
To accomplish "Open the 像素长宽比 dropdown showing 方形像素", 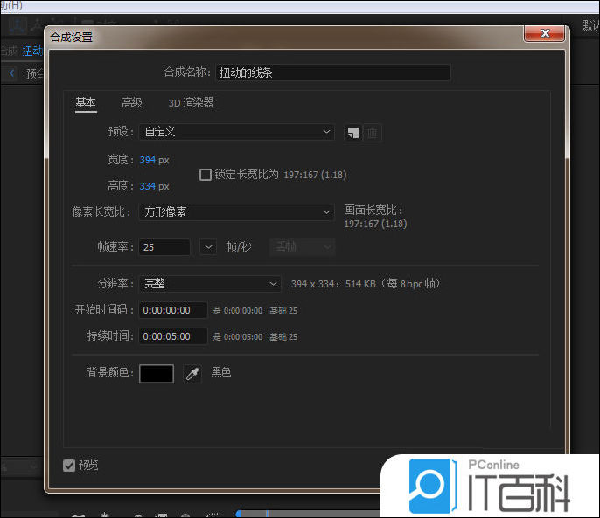I will (236, 211).
